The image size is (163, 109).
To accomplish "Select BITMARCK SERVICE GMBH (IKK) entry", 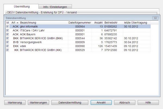I will (78, 50).
